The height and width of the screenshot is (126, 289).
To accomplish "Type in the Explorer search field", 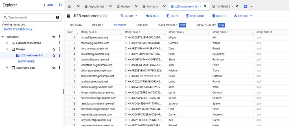I will tap(31, 18).
